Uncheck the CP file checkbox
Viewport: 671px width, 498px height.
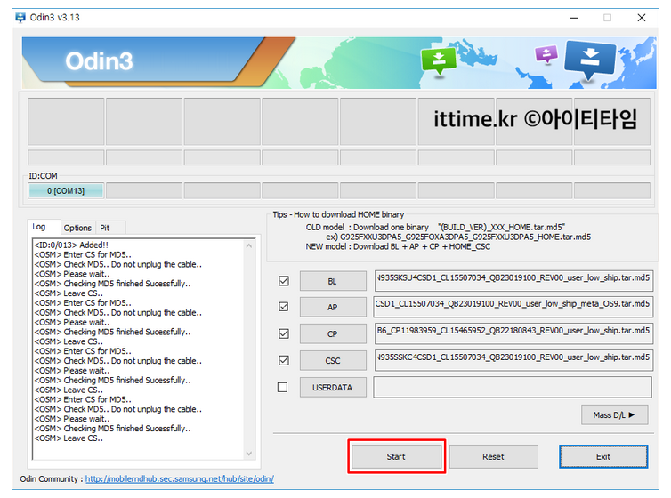click(283, 333)
